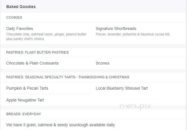Click the word Thanksgiving in tarts header

tap(91, 77)
